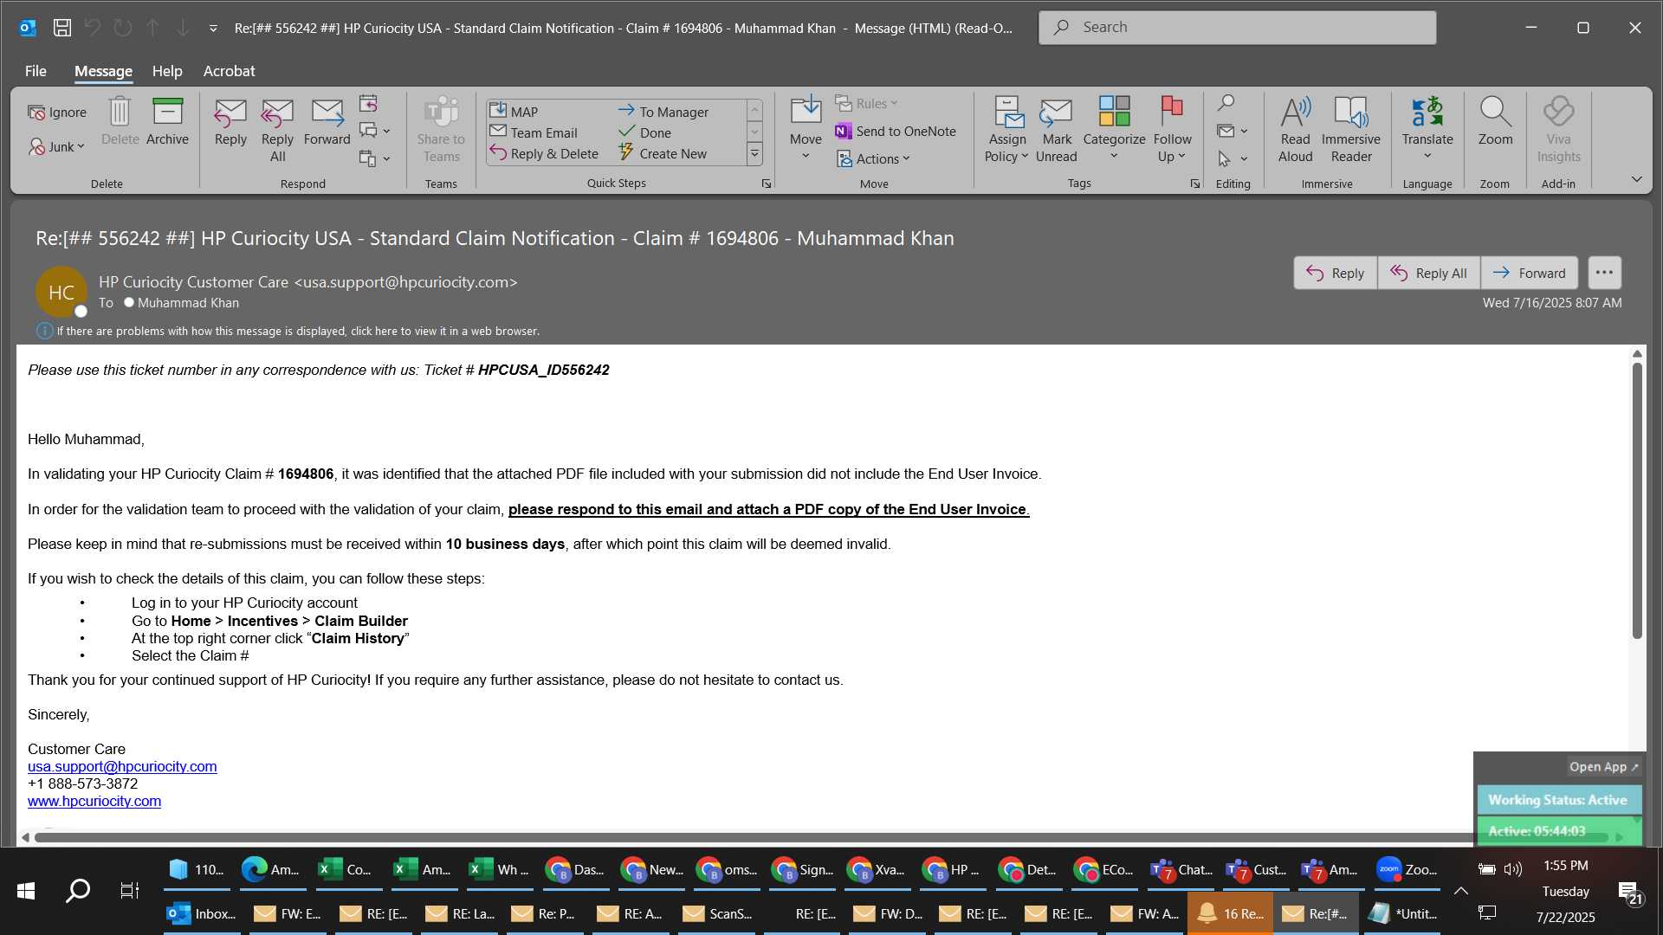1663x935 pixels.
Task: Open Windows taskbar search
Action: (78, 890)
